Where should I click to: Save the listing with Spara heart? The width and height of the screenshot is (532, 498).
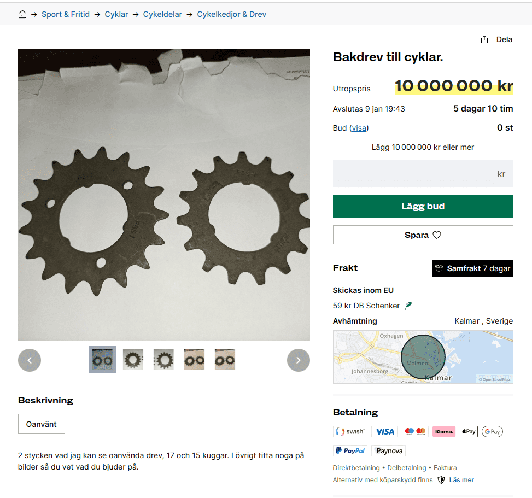point(423,235)
